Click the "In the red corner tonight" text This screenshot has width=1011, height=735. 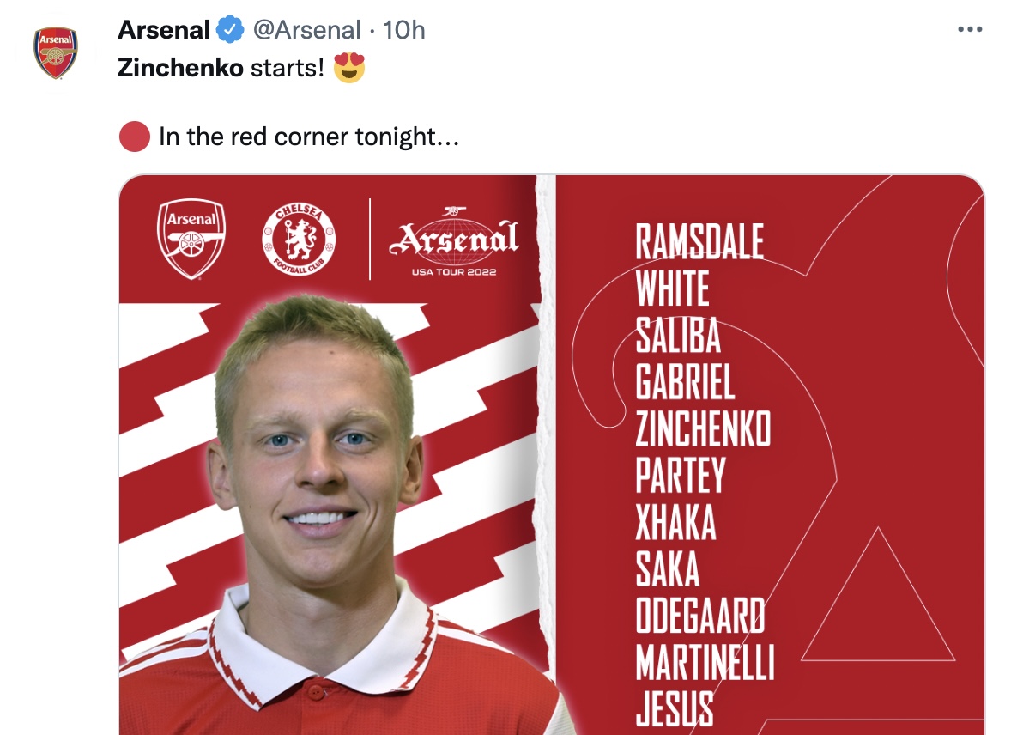coord(309,137)
